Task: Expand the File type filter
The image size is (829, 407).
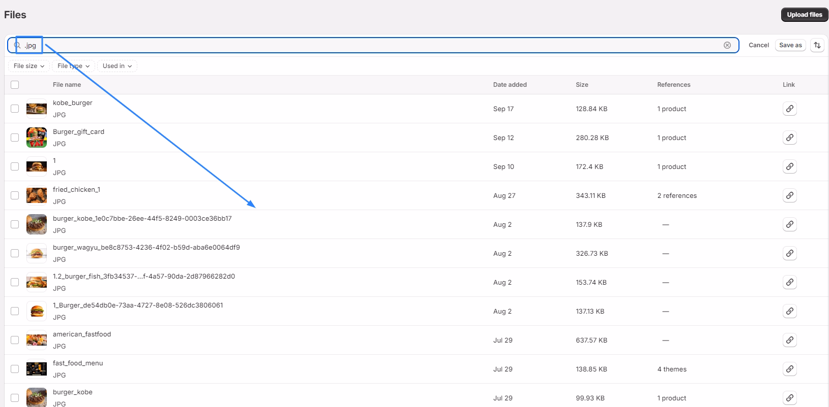Action: [x=73, y=66]
